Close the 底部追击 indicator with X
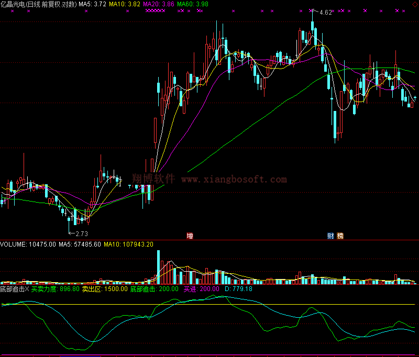Screen dimensions: 419x357 coord(27,288)
